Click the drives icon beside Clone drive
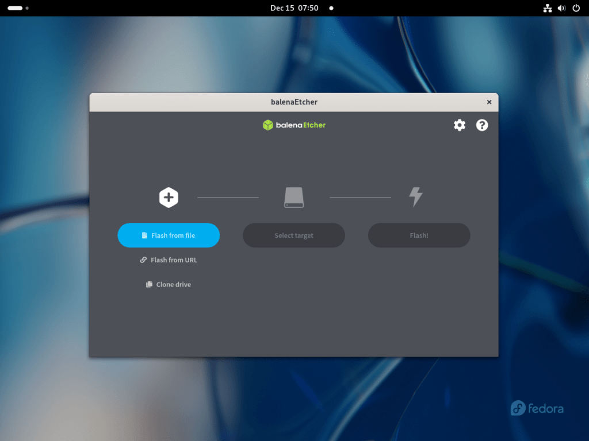Image resolution: width=589 pixels, height=441 pixels. pyautogui.click(x=150, y=284)
